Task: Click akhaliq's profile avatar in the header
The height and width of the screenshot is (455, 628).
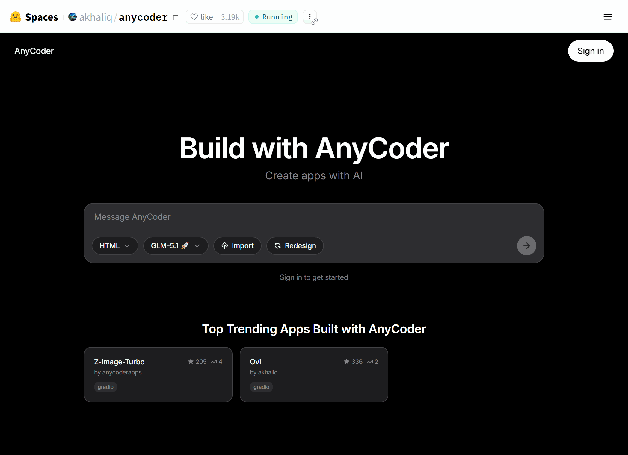Action: 72,17
